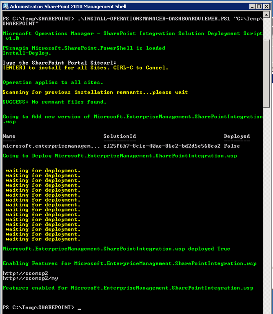Click the 'Enabling Features for' line
Screen dimensions: 273x314
tap(129, 264)
